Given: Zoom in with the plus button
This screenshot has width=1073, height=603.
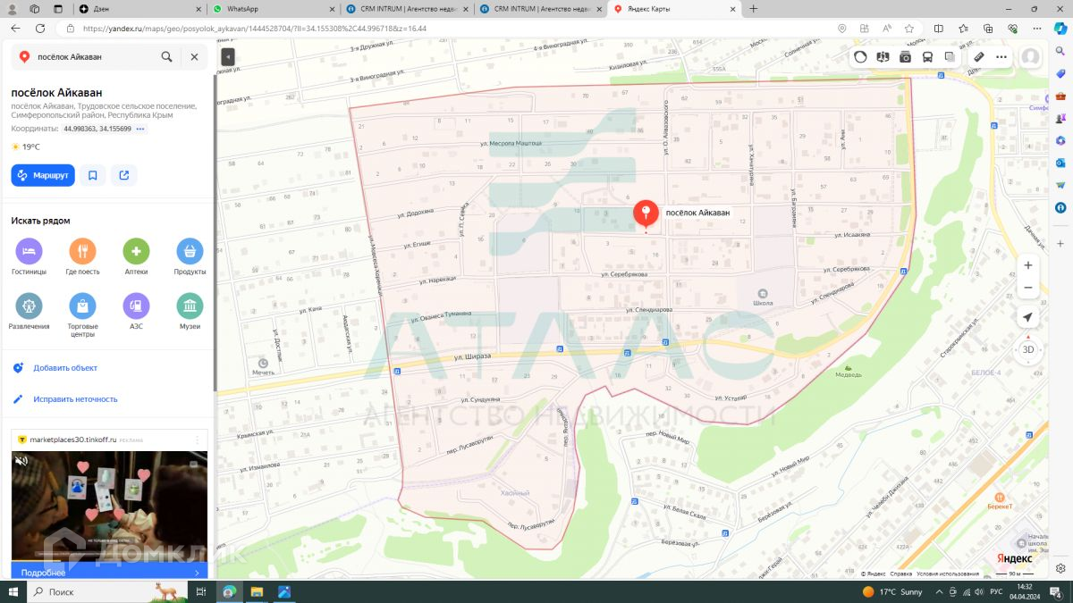Looking at the screenshot, I should point(1028,265).
